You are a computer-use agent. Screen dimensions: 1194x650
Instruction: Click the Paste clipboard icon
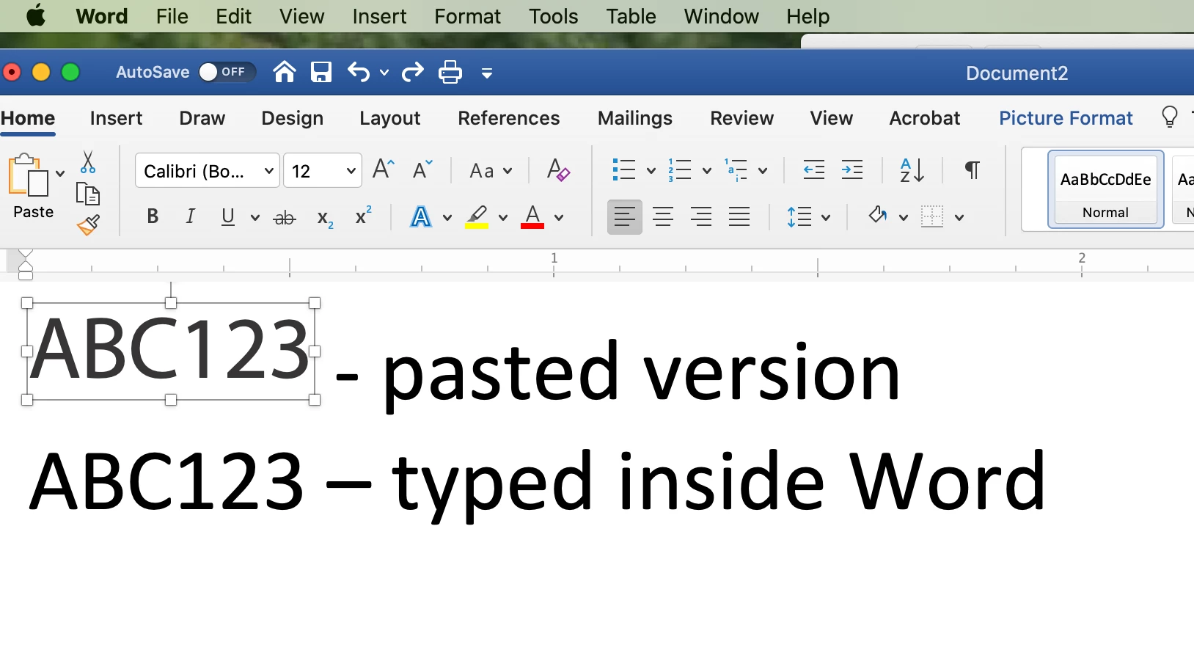(29, 175)
